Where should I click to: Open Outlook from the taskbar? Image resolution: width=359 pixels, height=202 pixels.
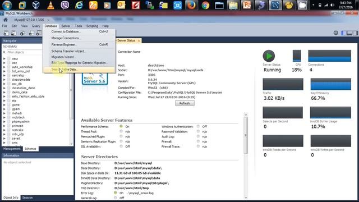(x=121, y=5)
